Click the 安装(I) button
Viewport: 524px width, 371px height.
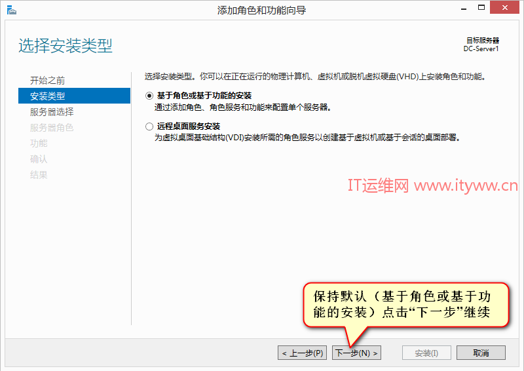click(x=426, y=353)
